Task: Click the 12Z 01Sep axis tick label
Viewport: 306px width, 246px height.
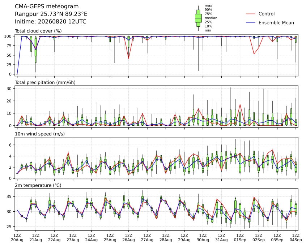Action: point(240,238)
